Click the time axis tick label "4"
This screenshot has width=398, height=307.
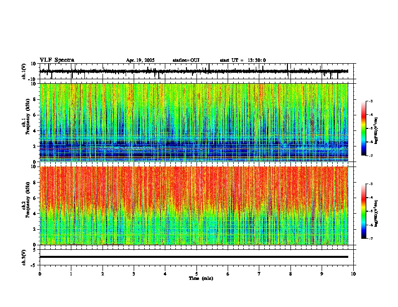coord(165,274)
